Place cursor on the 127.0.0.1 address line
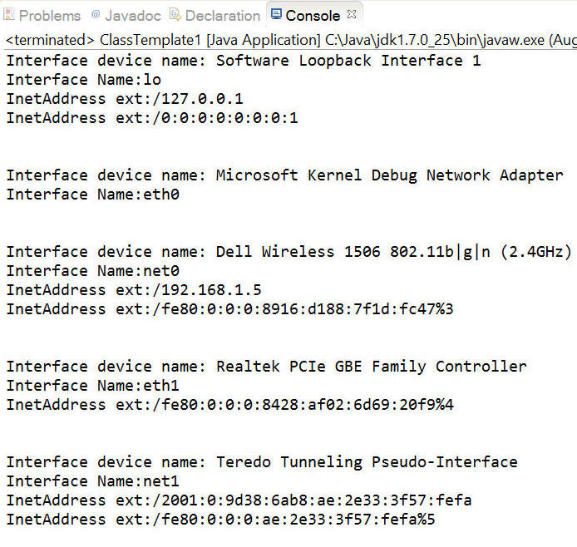The image size is (577, 547). coord(125,99)
